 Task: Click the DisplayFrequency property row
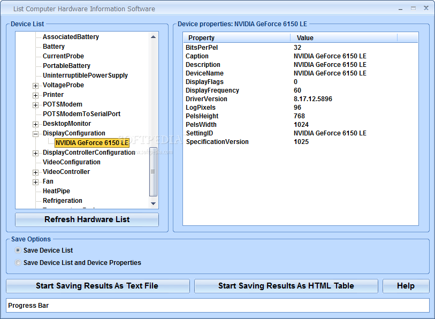pos(301,90)
